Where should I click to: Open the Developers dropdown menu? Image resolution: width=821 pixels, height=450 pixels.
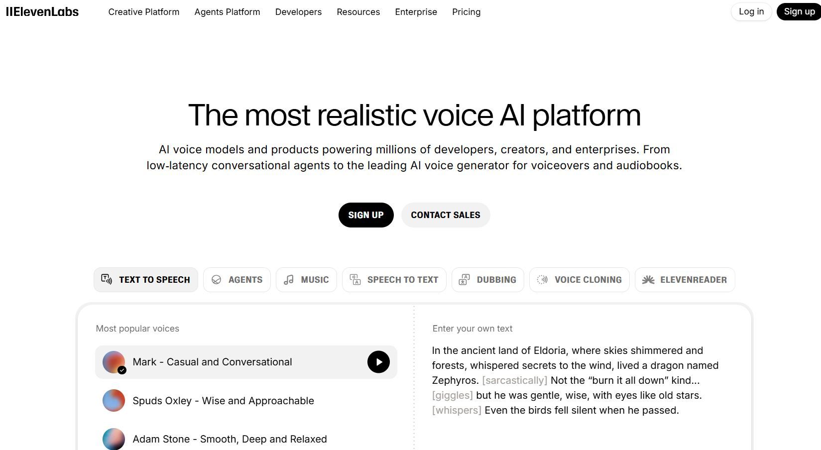point(298,12)
